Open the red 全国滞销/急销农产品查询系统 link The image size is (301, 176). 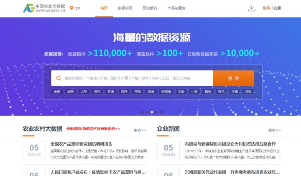tap(93, 129)
